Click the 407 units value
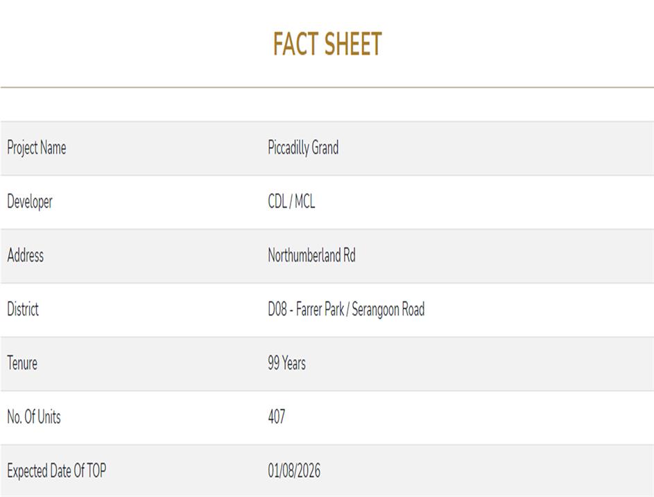The image size is (654, 497). tap(276, 417)
